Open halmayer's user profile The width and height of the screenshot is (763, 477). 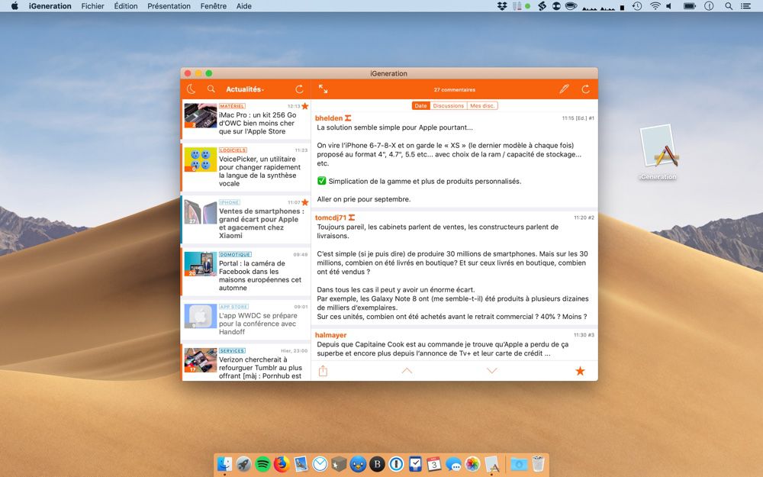coord(331,335)
